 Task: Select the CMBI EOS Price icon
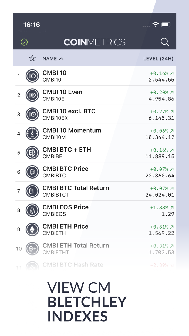[x=32, y=210]
